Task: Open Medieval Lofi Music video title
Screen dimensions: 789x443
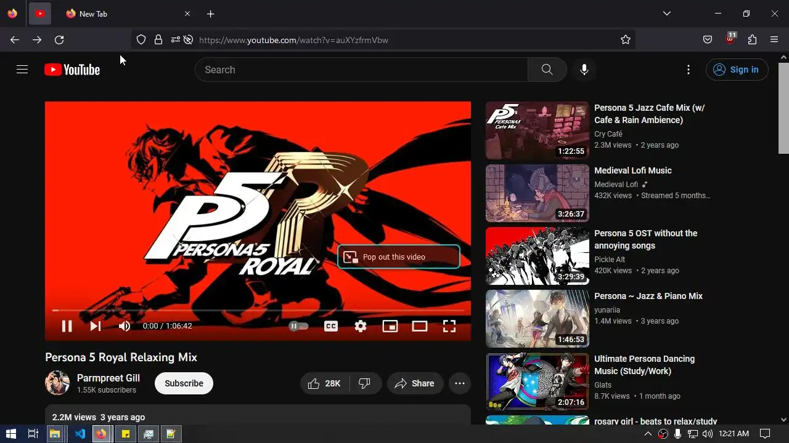Action: coord(633,170)
